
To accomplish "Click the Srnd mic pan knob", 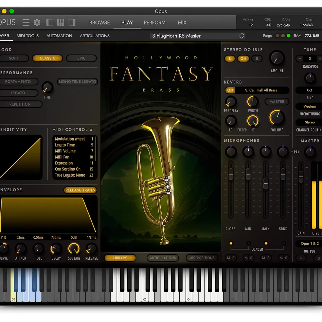I will point(283,152).
